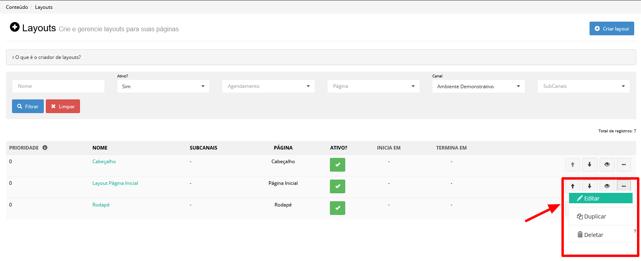Click the ATIVO? column header
The image size is (641, 261).
point(339,148)
